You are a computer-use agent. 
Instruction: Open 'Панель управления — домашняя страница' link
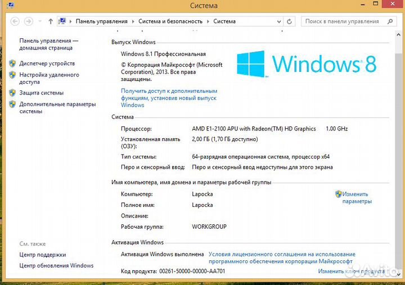[x=48, y=44]
